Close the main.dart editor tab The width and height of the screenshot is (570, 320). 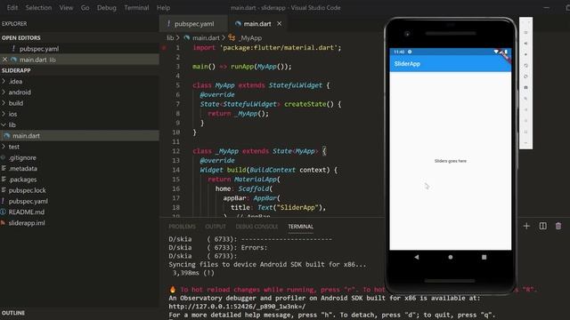[x=279, y=24]
